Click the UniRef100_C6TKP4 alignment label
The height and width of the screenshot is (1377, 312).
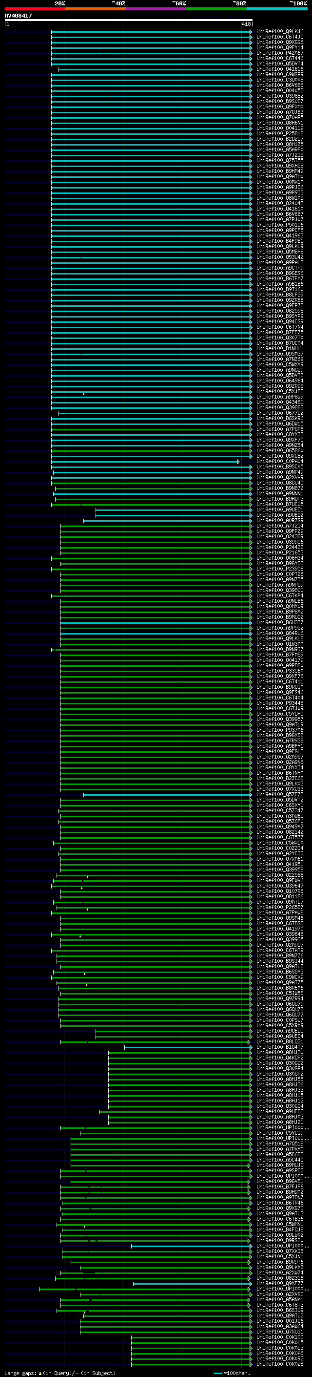click(280, 595)
